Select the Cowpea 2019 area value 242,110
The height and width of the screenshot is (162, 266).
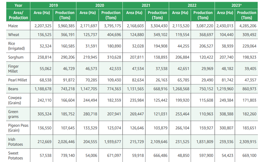(44, 100)
